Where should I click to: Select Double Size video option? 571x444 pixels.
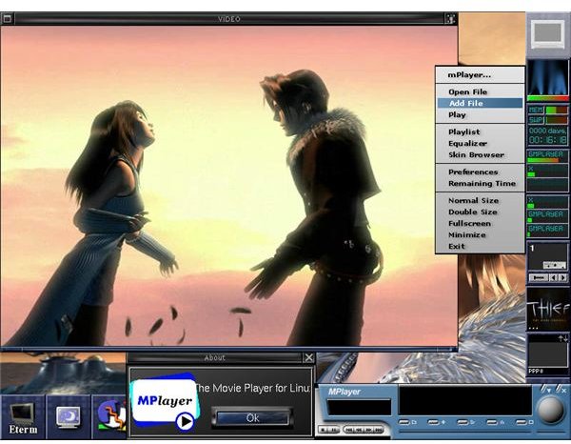click(473, 212)
